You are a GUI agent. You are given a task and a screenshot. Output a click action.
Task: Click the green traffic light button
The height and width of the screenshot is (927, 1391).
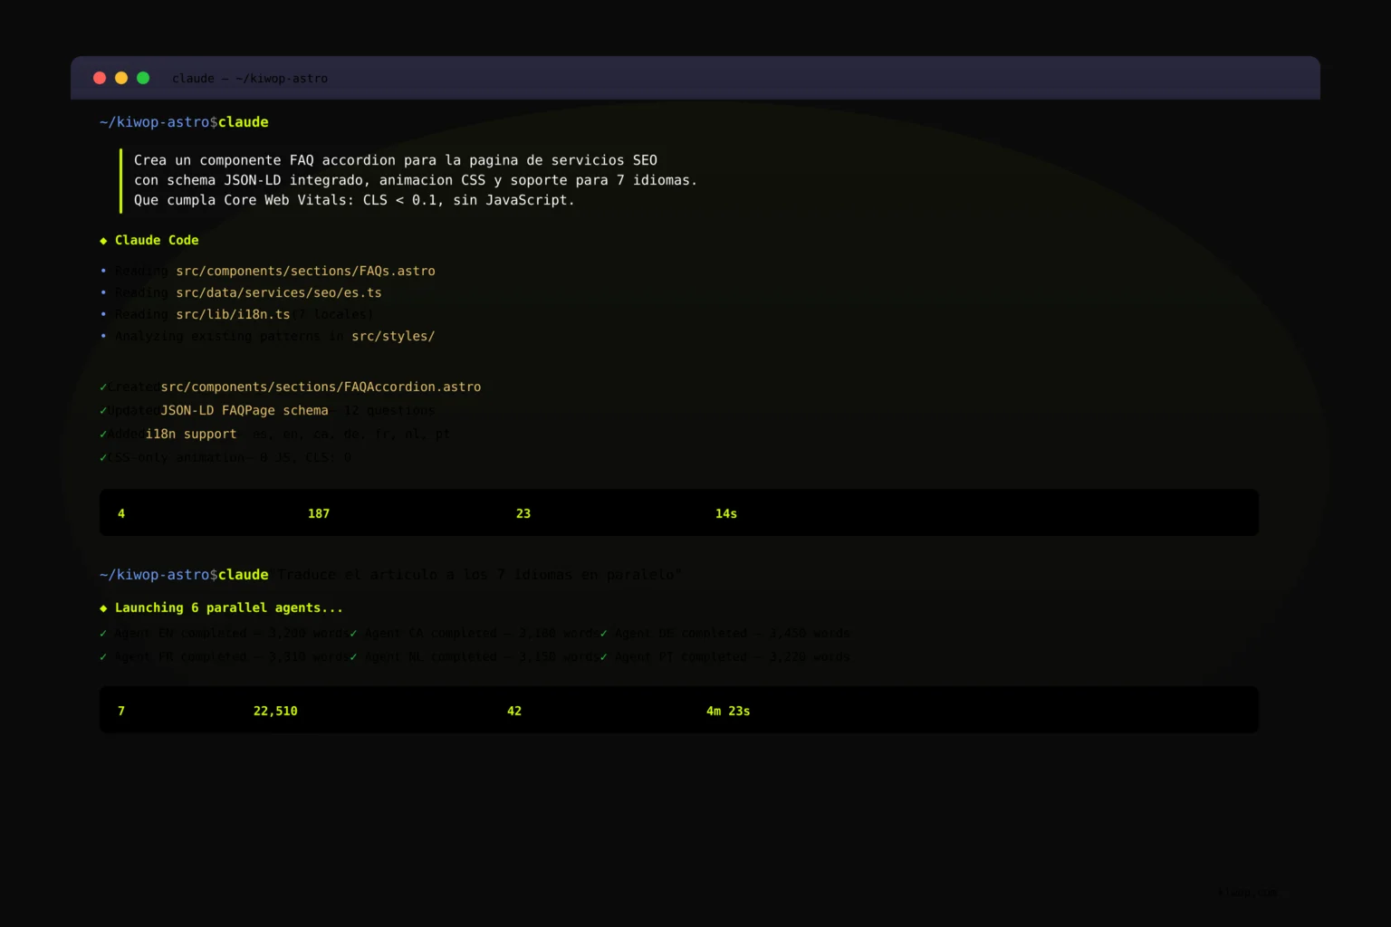pyautogui.click(x=142, y=78)
